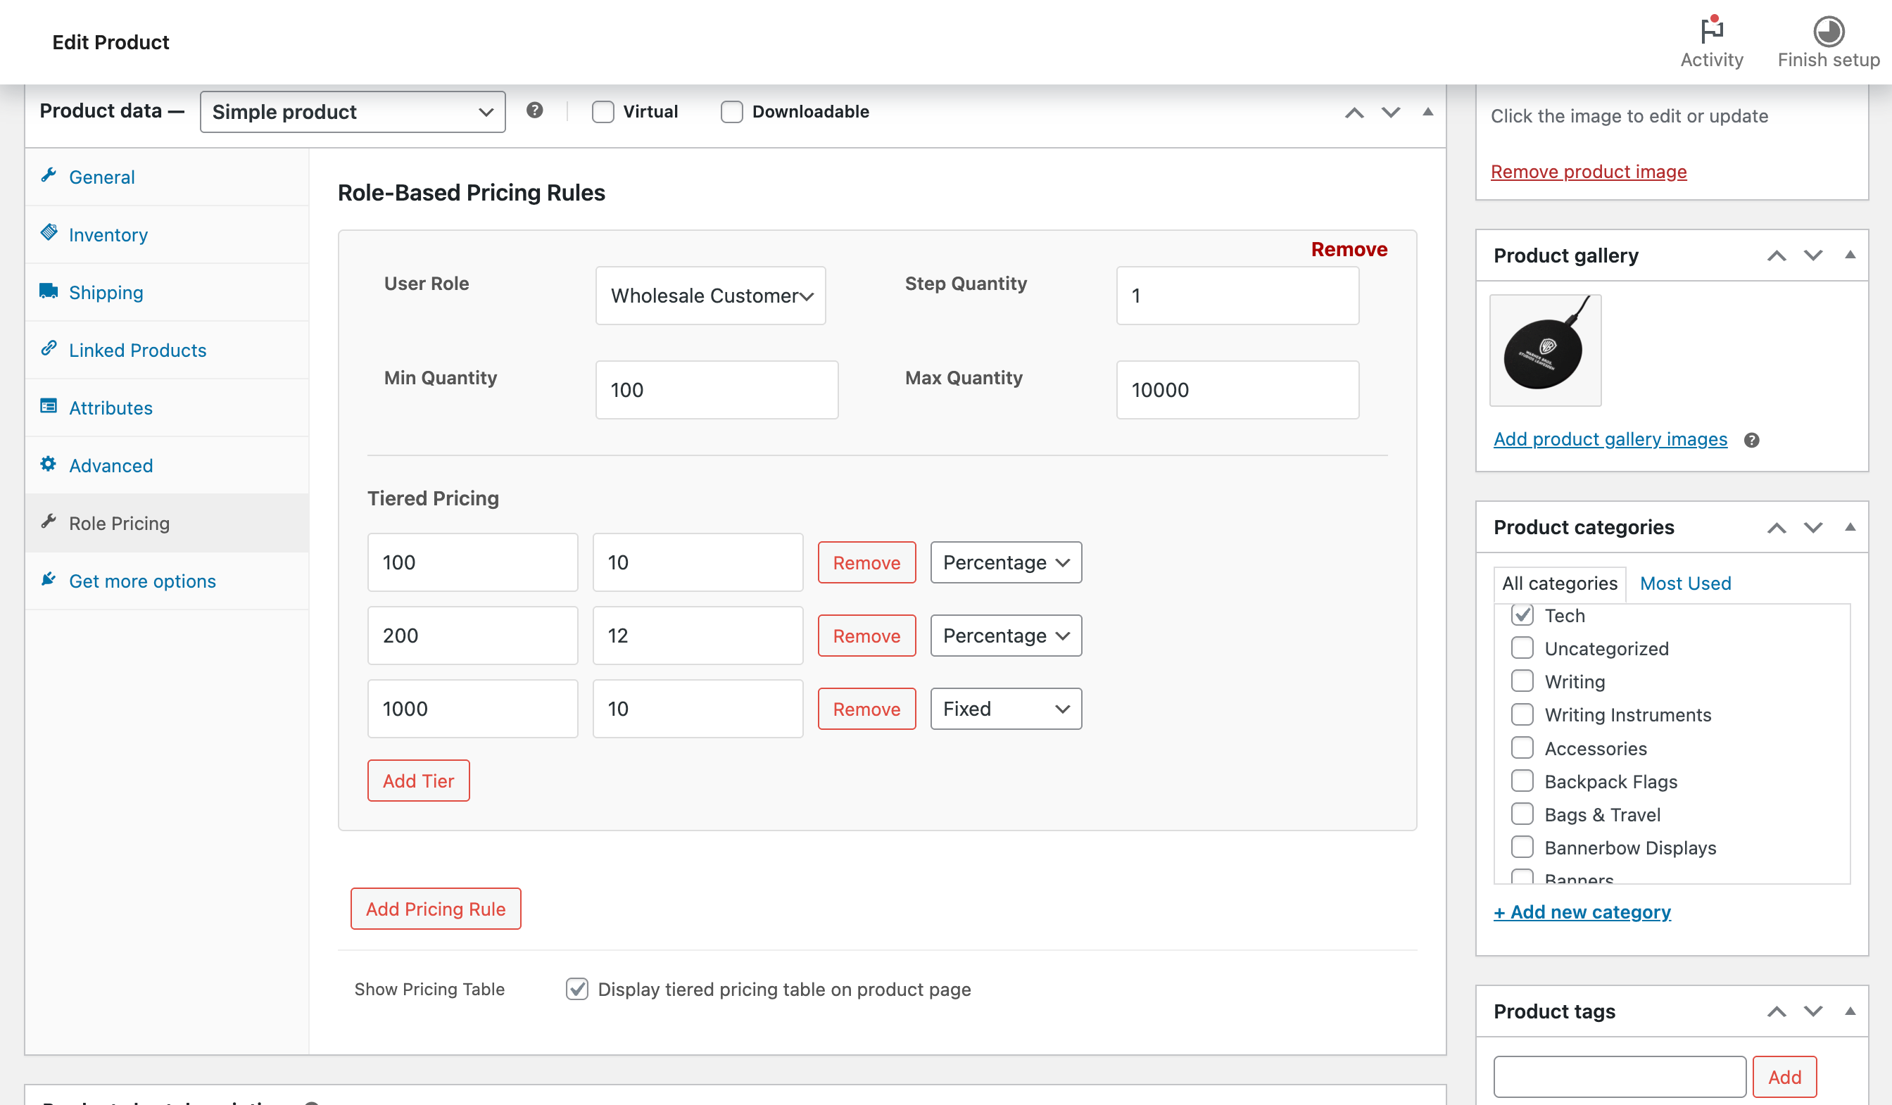Enable the Virtual product checkbox

click(602, 111)
